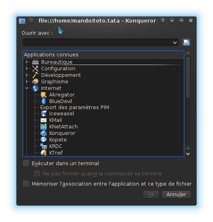Image resolution: width=213 pixels, height=222 pixels.
Task: Click the file browse icon beside the combo box
Action: 186,42
